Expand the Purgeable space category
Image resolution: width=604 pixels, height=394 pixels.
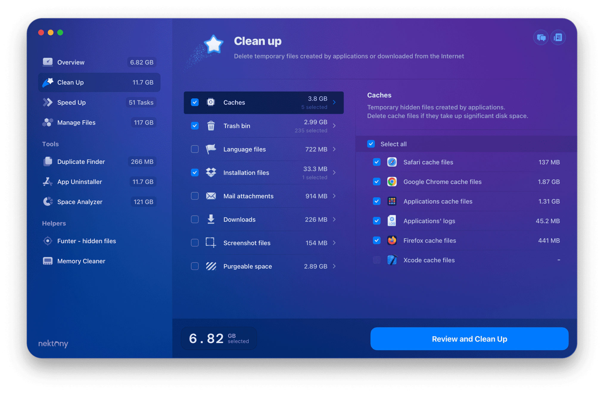[336, 266]
